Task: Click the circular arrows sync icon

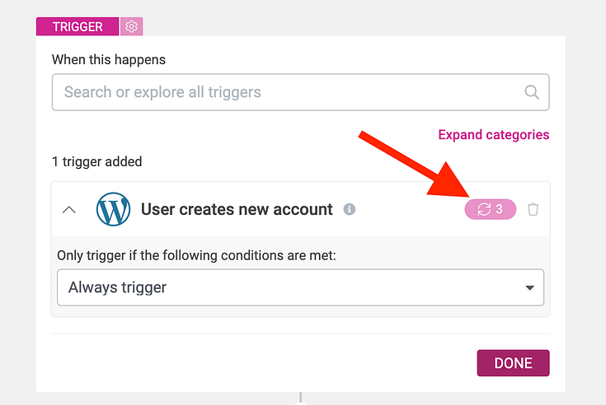Action: pyautogui.click(x=484, y=209)
